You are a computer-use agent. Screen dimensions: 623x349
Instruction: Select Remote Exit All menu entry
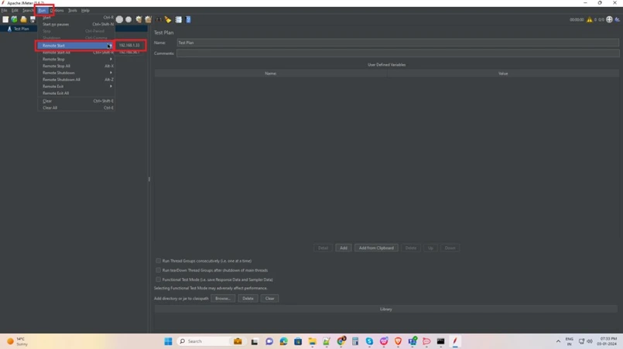point(76,93)
